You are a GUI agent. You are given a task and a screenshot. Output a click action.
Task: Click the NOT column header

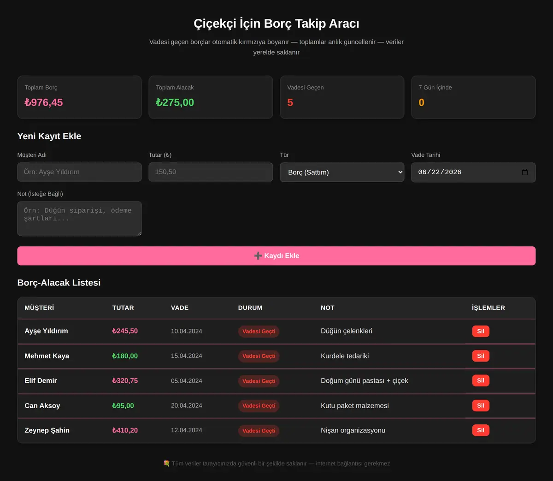[328, 308]
